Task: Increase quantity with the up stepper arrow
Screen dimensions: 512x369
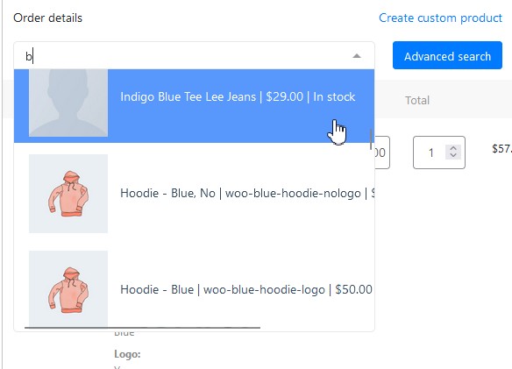Action: coord(453,148)
